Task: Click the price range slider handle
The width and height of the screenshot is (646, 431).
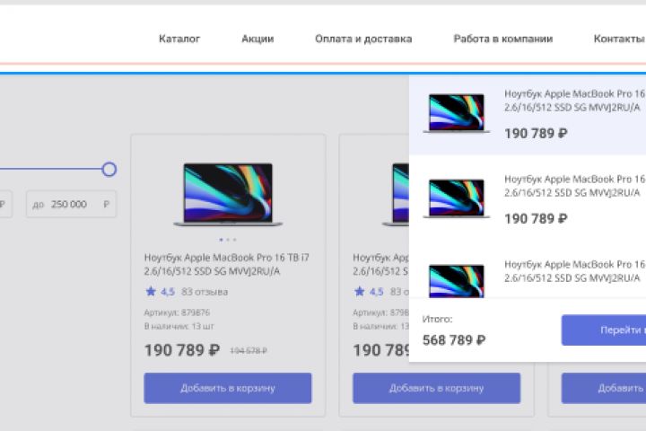Action: coord(109,169)
